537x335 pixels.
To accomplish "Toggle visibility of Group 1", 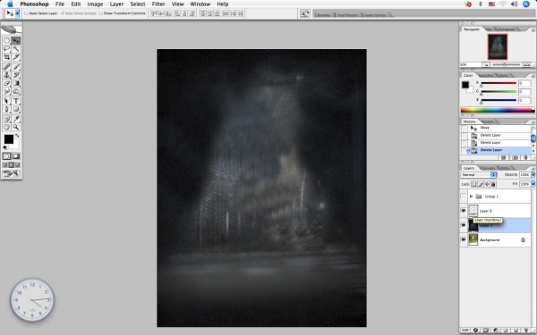I will [x=464, y=197].
